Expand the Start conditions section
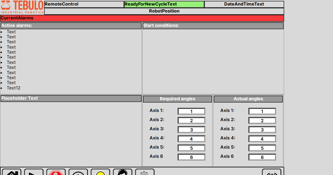333x175 pixels. (x=213, y=26)
